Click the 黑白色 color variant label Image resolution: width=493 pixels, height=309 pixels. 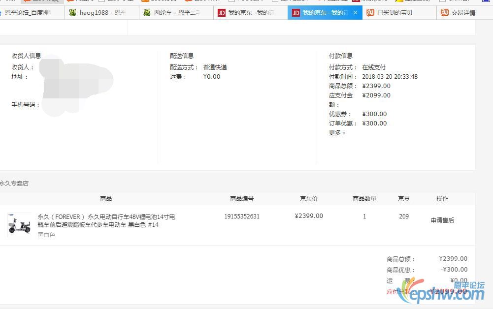click(46, 235)
